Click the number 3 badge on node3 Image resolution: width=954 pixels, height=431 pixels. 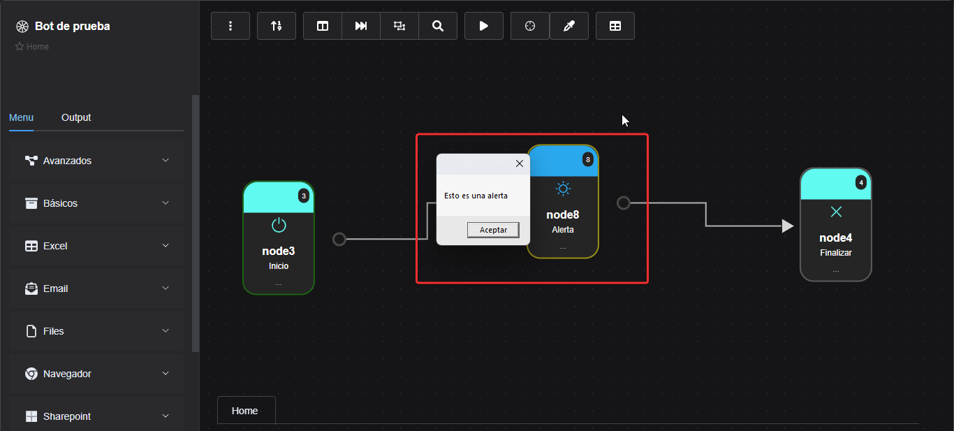[x=304, y=196]
